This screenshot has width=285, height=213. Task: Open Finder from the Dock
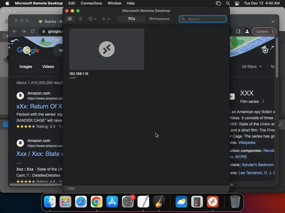pos(50,202)
